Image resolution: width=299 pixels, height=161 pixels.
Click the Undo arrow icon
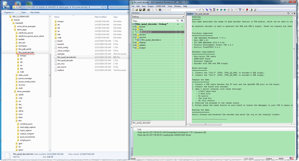[x=165, y=10]
